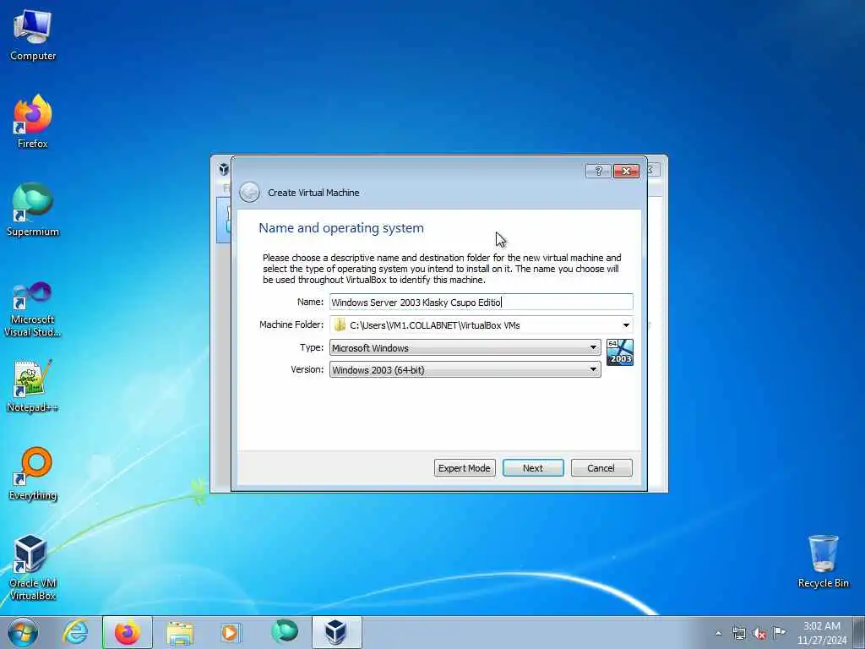Click the "Name and operating system" heading
This screenshot has height=649, width=865.
point(341,228)
